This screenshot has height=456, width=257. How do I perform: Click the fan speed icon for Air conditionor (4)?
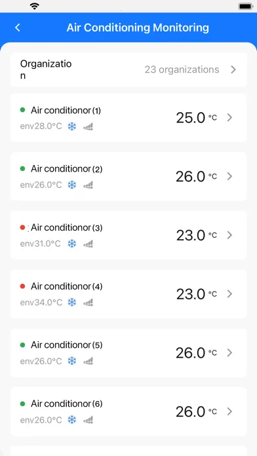coord(88,303)
